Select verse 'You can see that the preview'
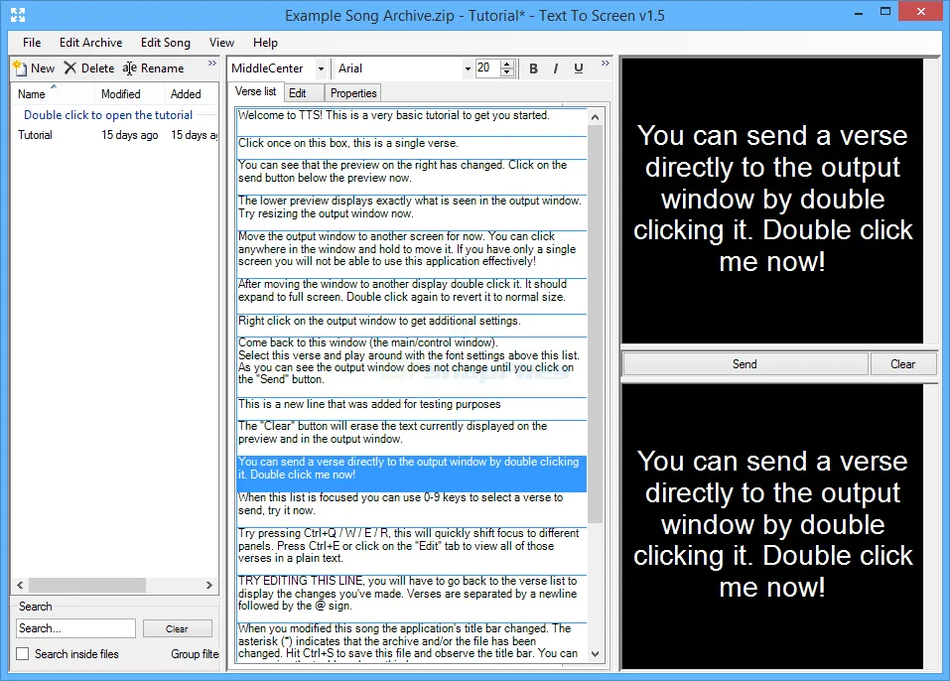Screen dimensions: 950x681 [411, 177]
